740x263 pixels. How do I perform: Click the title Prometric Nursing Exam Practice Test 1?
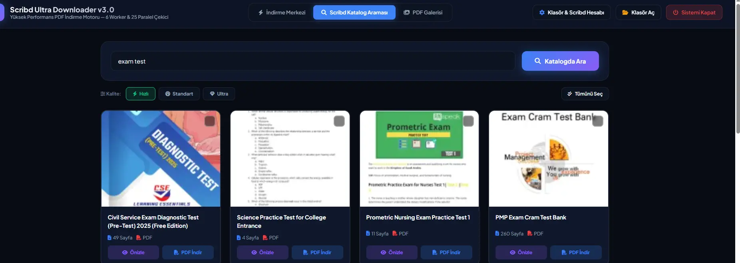tap(418, 217)
